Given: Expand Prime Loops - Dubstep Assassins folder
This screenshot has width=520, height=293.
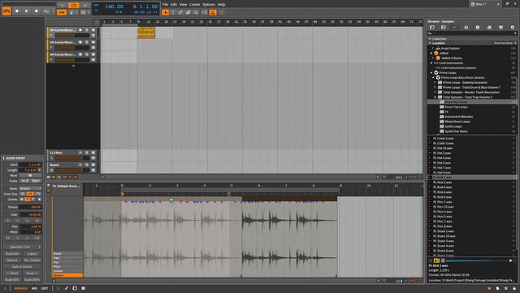Looking at the screenshot, I should click(435, 83).
